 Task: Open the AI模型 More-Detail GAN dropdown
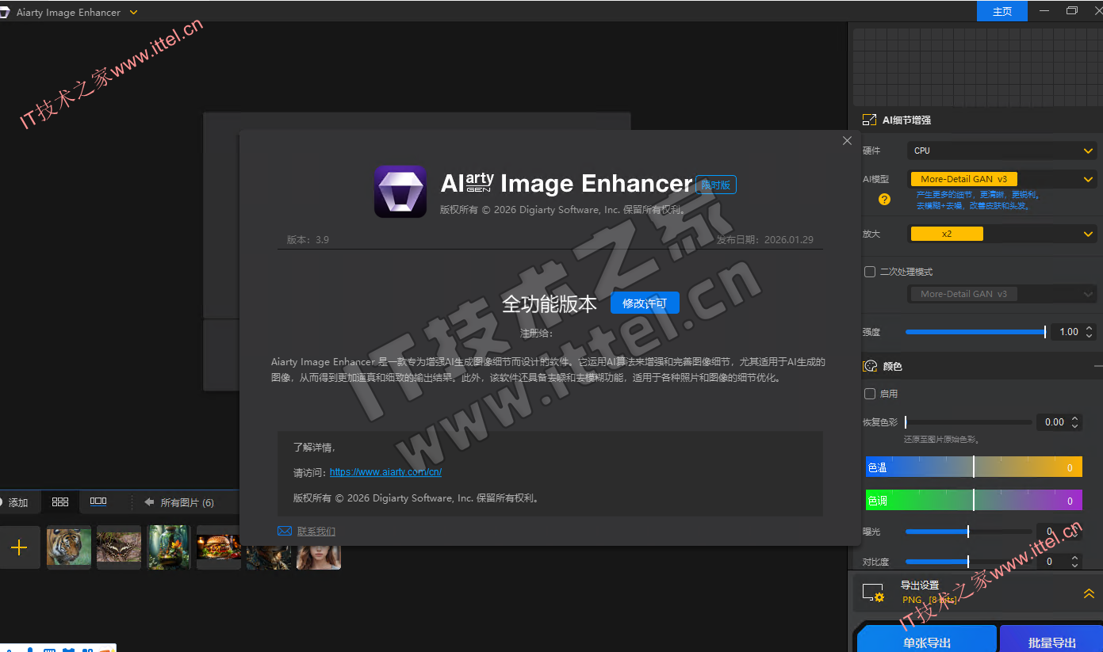tap(1002, 179)
